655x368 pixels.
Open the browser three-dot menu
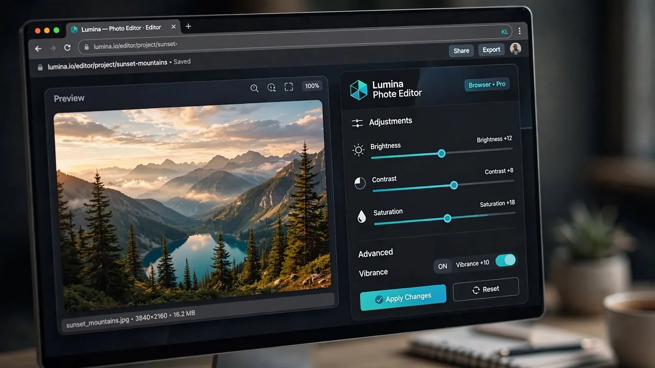tap(519, 31)
